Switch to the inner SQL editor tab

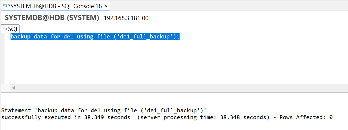click(11, 29)
